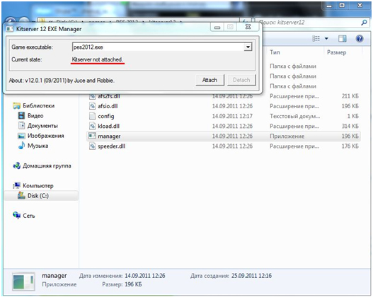
Task: Click the afs2fs.dll file name
Action: click(109, 96)
